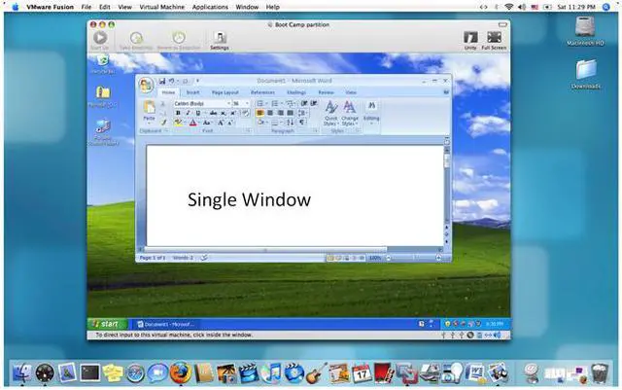Open the Change Styles menu
The width and height of the screenshot is (622, 390).
pyautogui.click(x=350, y=113)
